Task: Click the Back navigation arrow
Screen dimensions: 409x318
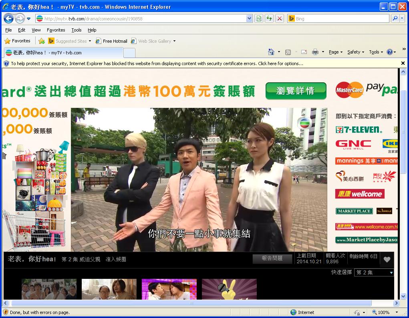Action: [9, 18]
